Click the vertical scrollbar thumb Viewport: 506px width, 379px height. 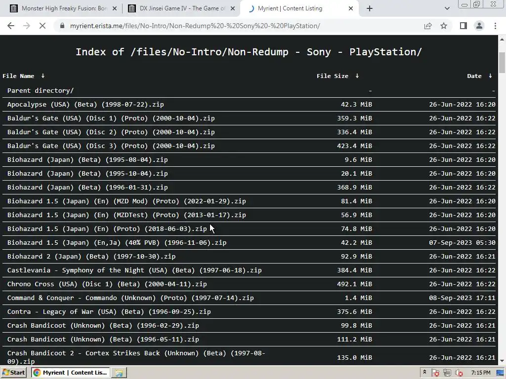tap(502, 63)
